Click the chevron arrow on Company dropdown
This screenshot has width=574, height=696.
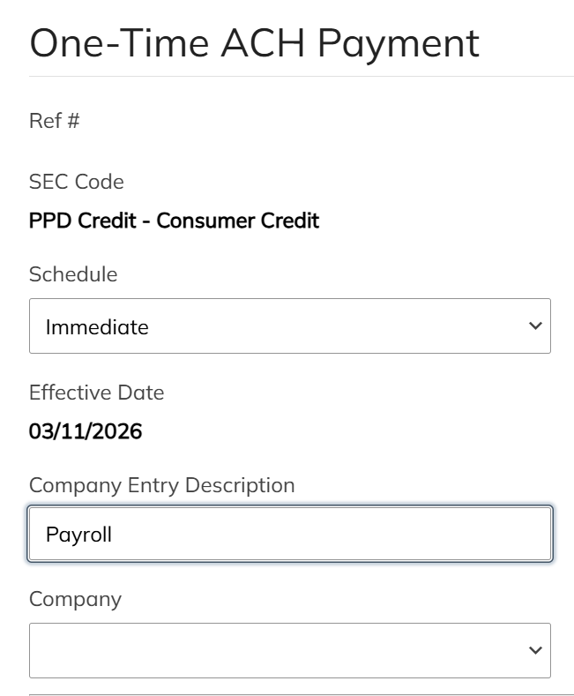tap(534, 651)
